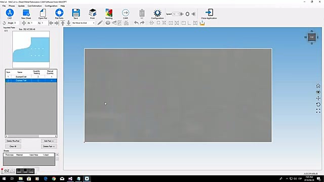This screenshot has width=324, height=182.
Task: Click the Undo arrow
Action: [136, 23]
